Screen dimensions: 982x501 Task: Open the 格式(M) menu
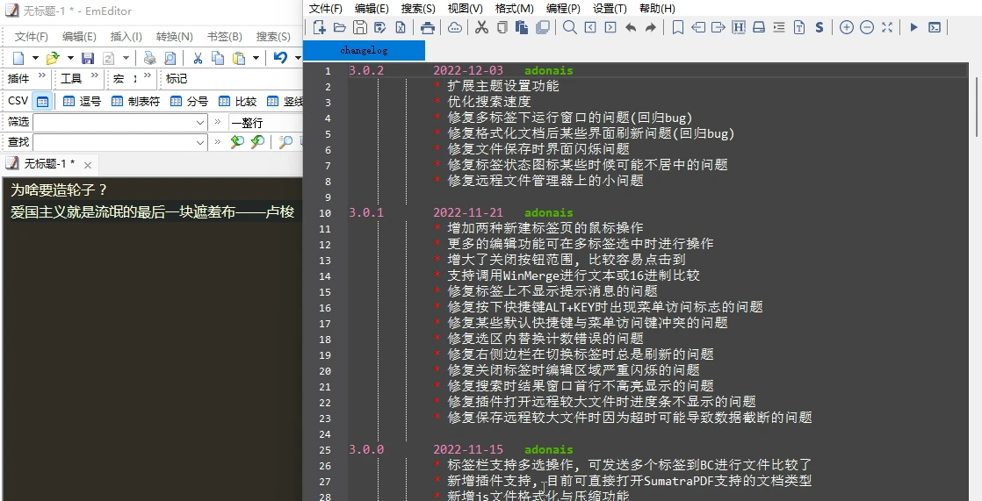[x=514, y=8]
